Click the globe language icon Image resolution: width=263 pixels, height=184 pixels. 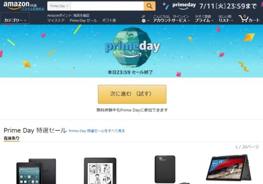[144, 21]
